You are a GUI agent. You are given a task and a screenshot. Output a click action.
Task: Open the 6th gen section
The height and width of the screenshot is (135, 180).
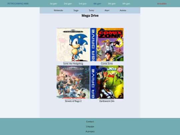pos(126,4)
